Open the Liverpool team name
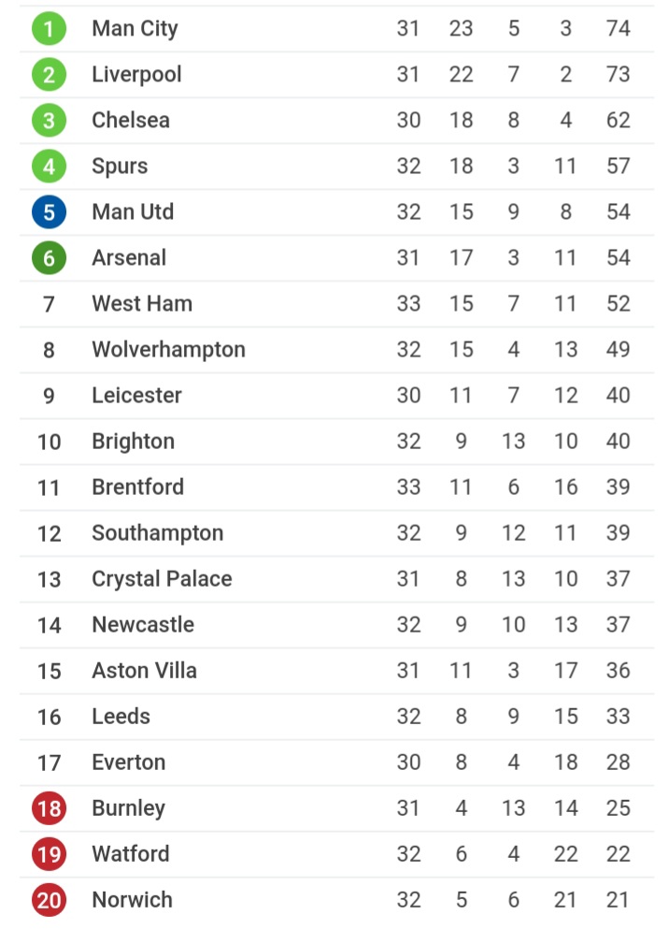Screen dimensions: 669x929 pyautogui.click(x=136, y=75)
